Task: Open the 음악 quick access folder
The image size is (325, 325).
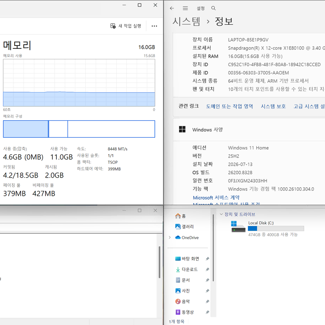Action: [x=182, y=301]
